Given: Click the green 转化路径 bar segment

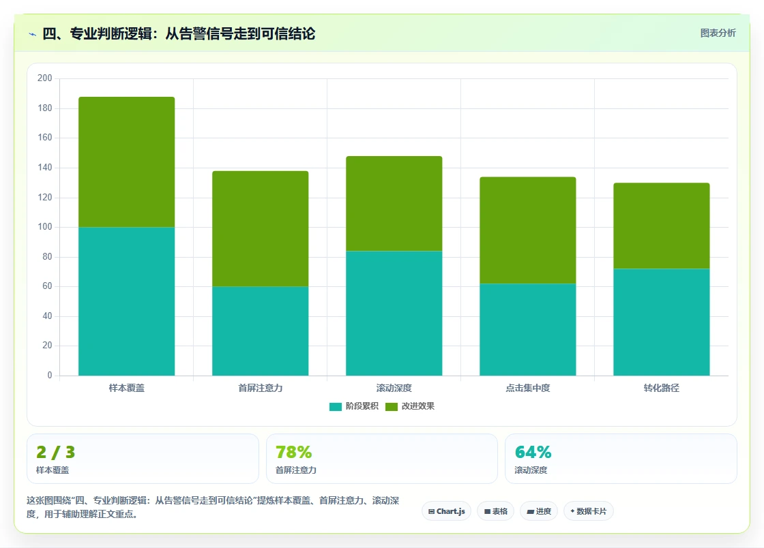Looking at the screenshot, I should (662, 226).
